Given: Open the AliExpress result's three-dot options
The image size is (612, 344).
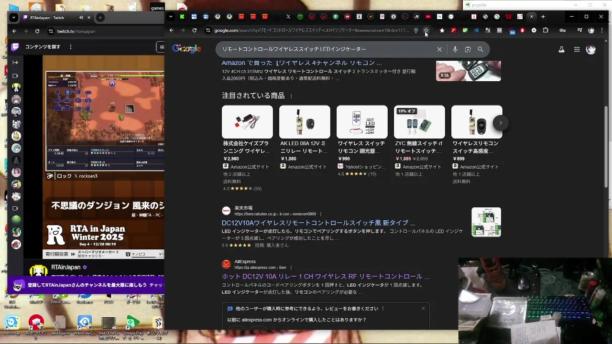Looking at the screenshot, I should tap(291, 268).
